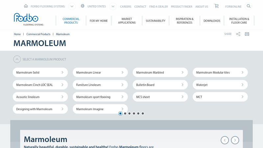Screen dimensions: 263x148
Task: Select the Marmoleum Cinch LOC SEAL button
Action: coord(40,85)
